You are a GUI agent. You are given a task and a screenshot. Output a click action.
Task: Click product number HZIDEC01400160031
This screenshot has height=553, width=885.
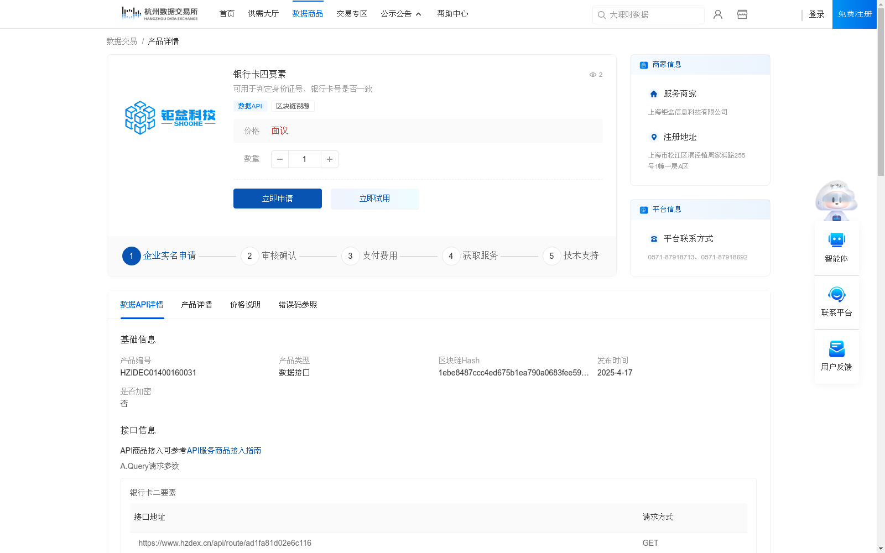click(158, 373)
